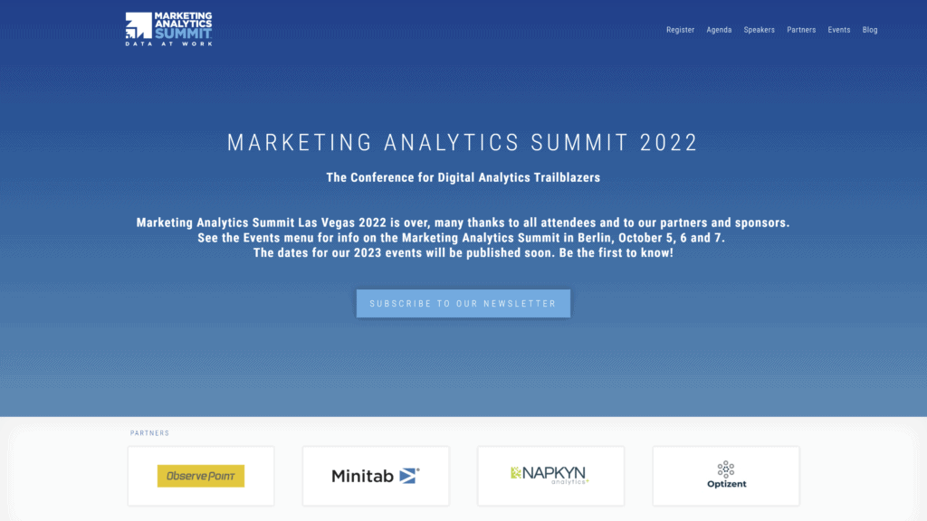Click the Napkyn green leaf icon
The height and width of the screenshot is (521, 927).
[x=516, y=472]
